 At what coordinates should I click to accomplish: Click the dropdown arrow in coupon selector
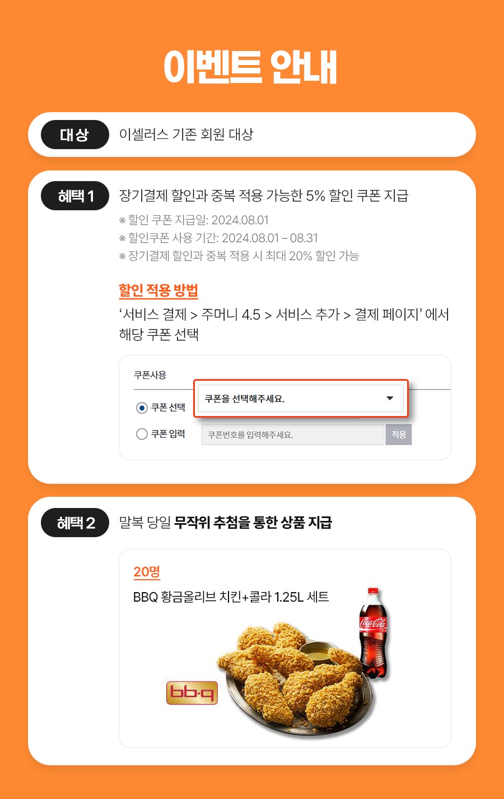[x=390, y=399]
